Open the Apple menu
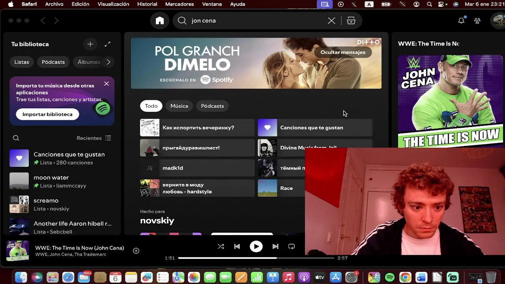Screen dimensions: 505x284 [11, 4]
